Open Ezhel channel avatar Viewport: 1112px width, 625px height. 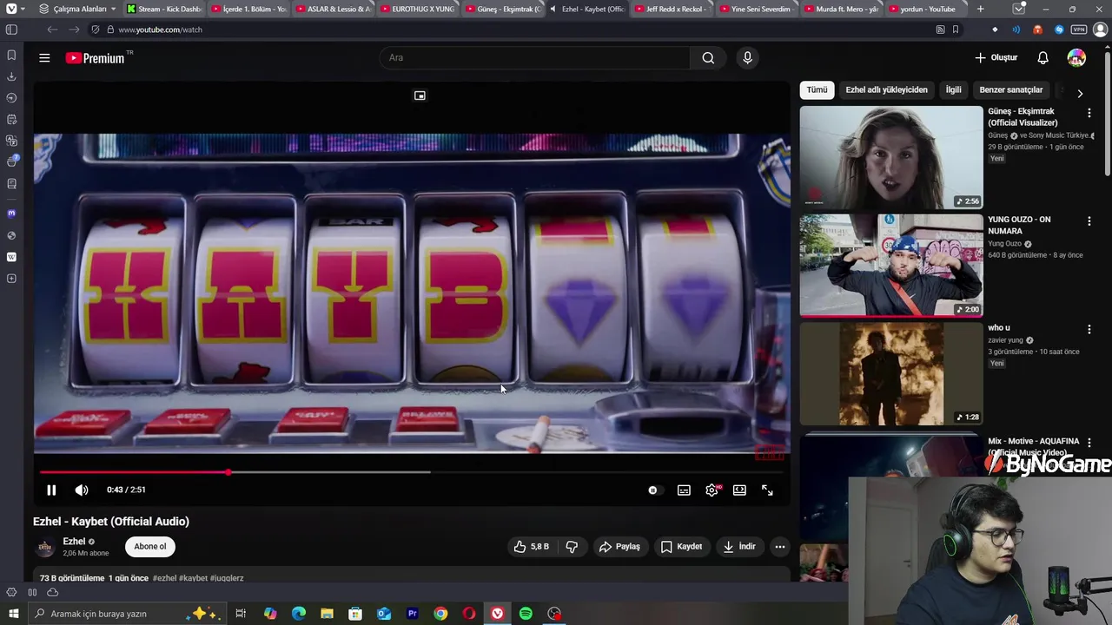[44, 548]
